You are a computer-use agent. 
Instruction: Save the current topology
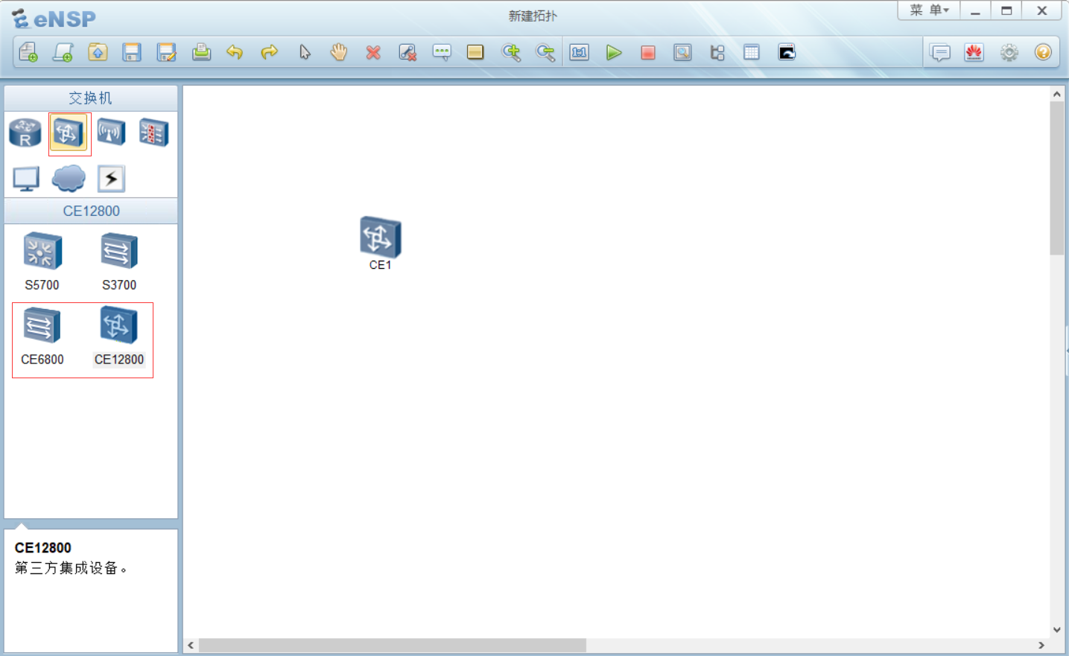pyautogui.click(x=132, y=52)
